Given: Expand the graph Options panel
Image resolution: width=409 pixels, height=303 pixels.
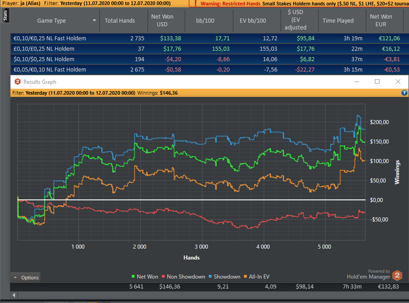Looking at the screenshot, I should point(26,277).
